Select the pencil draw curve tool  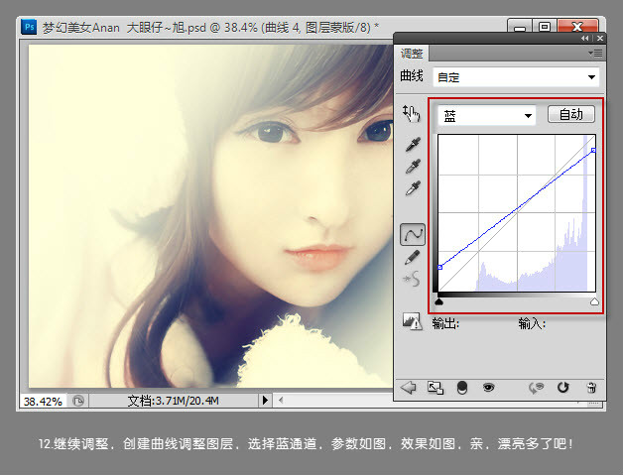[x=412, y=257]
